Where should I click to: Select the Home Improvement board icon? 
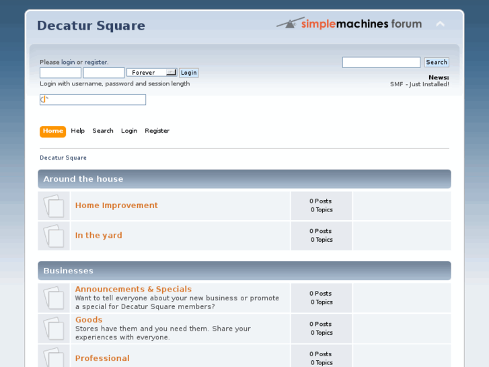54,206
